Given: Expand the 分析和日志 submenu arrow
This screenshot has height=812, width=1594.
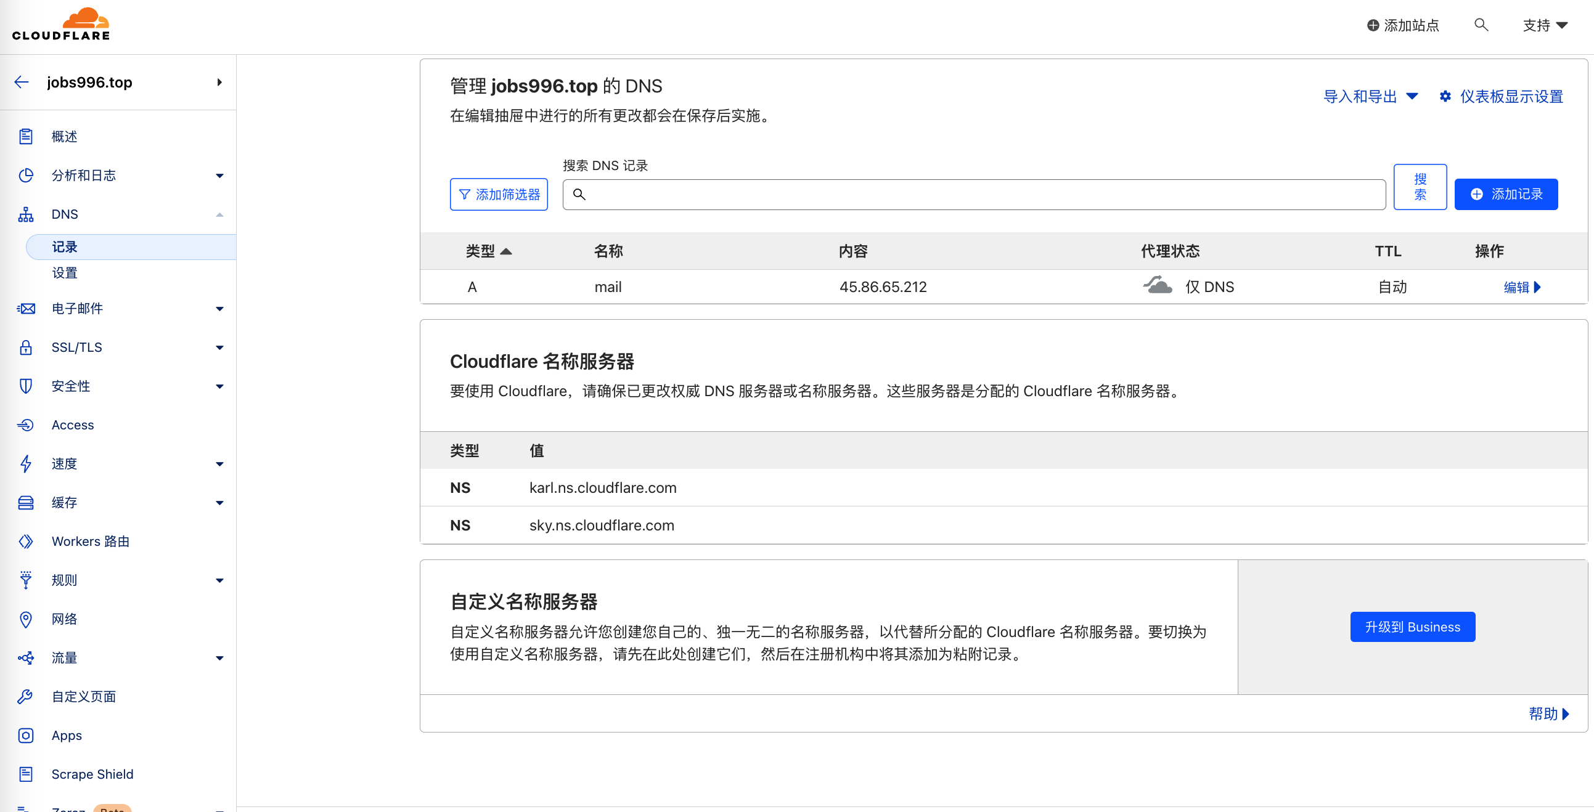Looking at the screenshot, I should 219,176.
